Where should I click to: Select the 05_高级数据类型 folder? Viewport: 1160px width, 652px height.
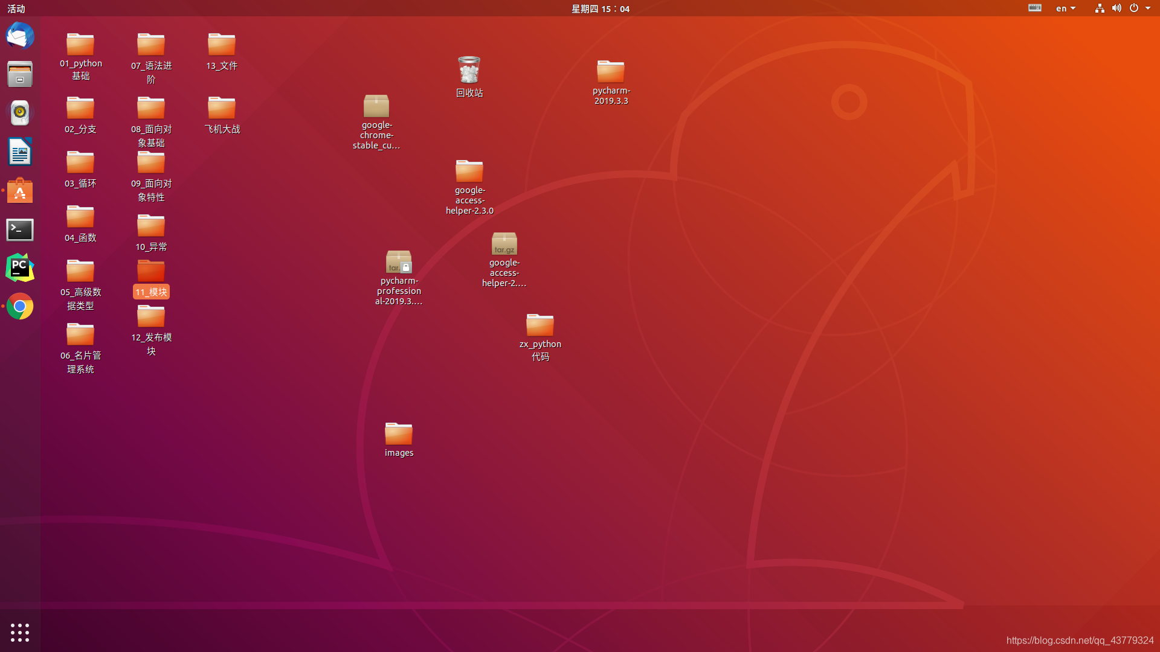(x=80, y=285)
